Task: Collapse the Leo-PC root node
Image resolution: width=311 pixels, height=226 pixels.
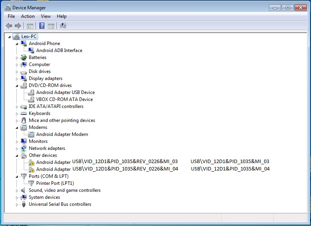Action: pyautogui.click(x=9, y=37)
